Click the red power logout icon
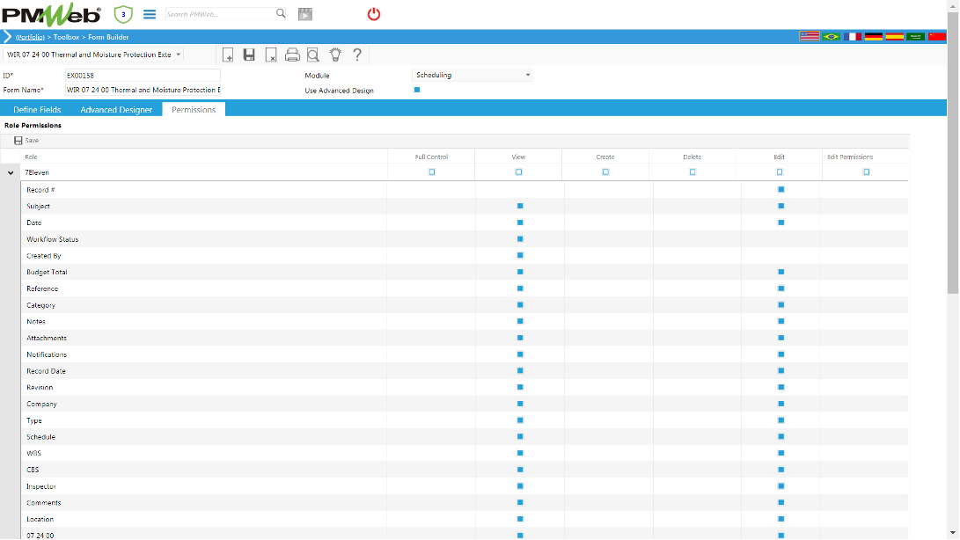Viewport: 960px width, 540px height. click(373, 14)
